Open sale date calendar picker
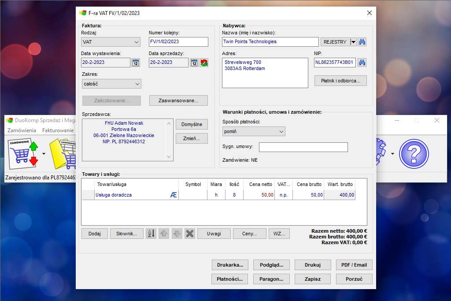This screenshot has width=451, height=301. pyautogui.click(x=194, y=63)
